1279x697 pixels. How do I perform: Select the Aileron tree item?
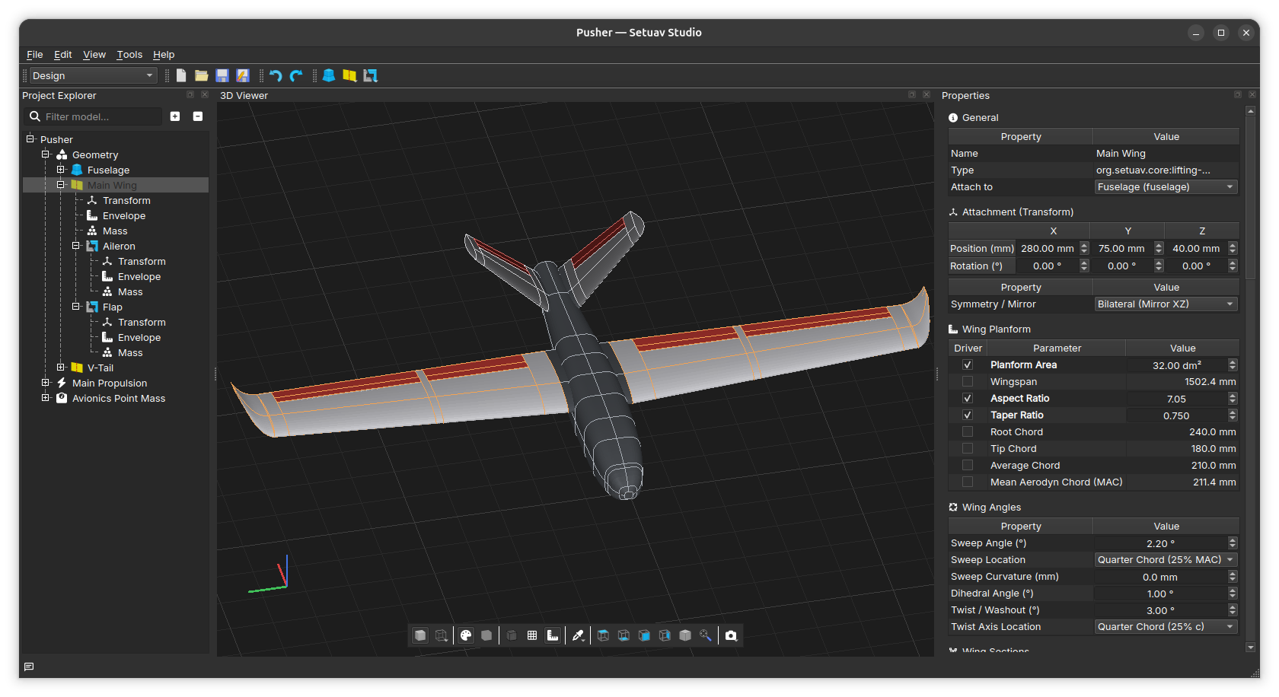(x=119, y=246)
